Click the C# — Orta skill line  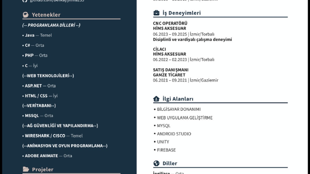click(33, 45)
